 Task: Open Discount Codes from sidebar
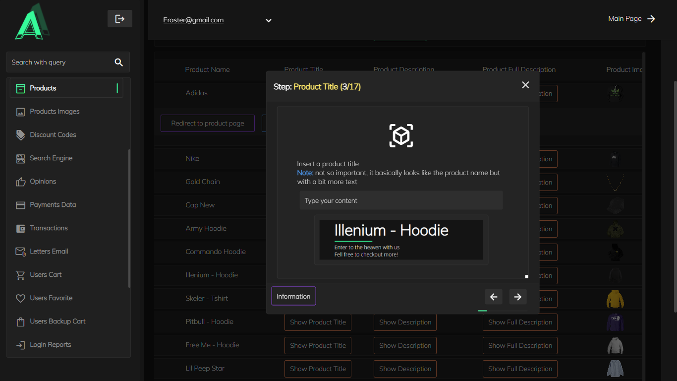(x=53, y=135)
